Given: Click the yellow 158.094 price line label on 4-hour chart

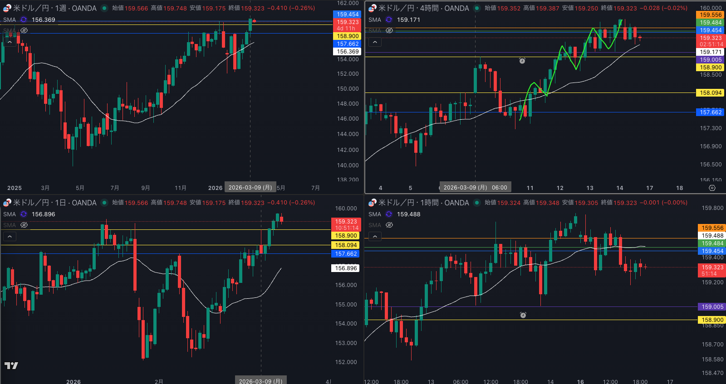Looking at the screenshot, I should pyautogui.click(x=710, y=93).
